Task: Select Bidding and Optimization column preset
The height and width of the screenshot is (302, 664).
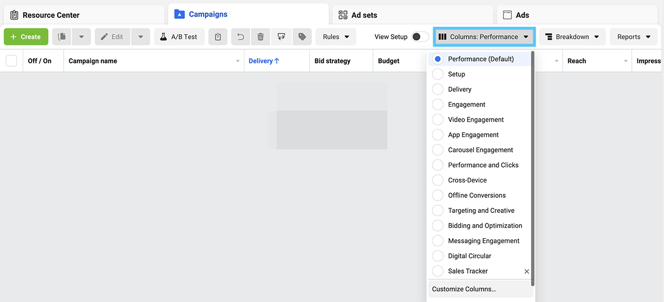Action: [x=480, y=226]
